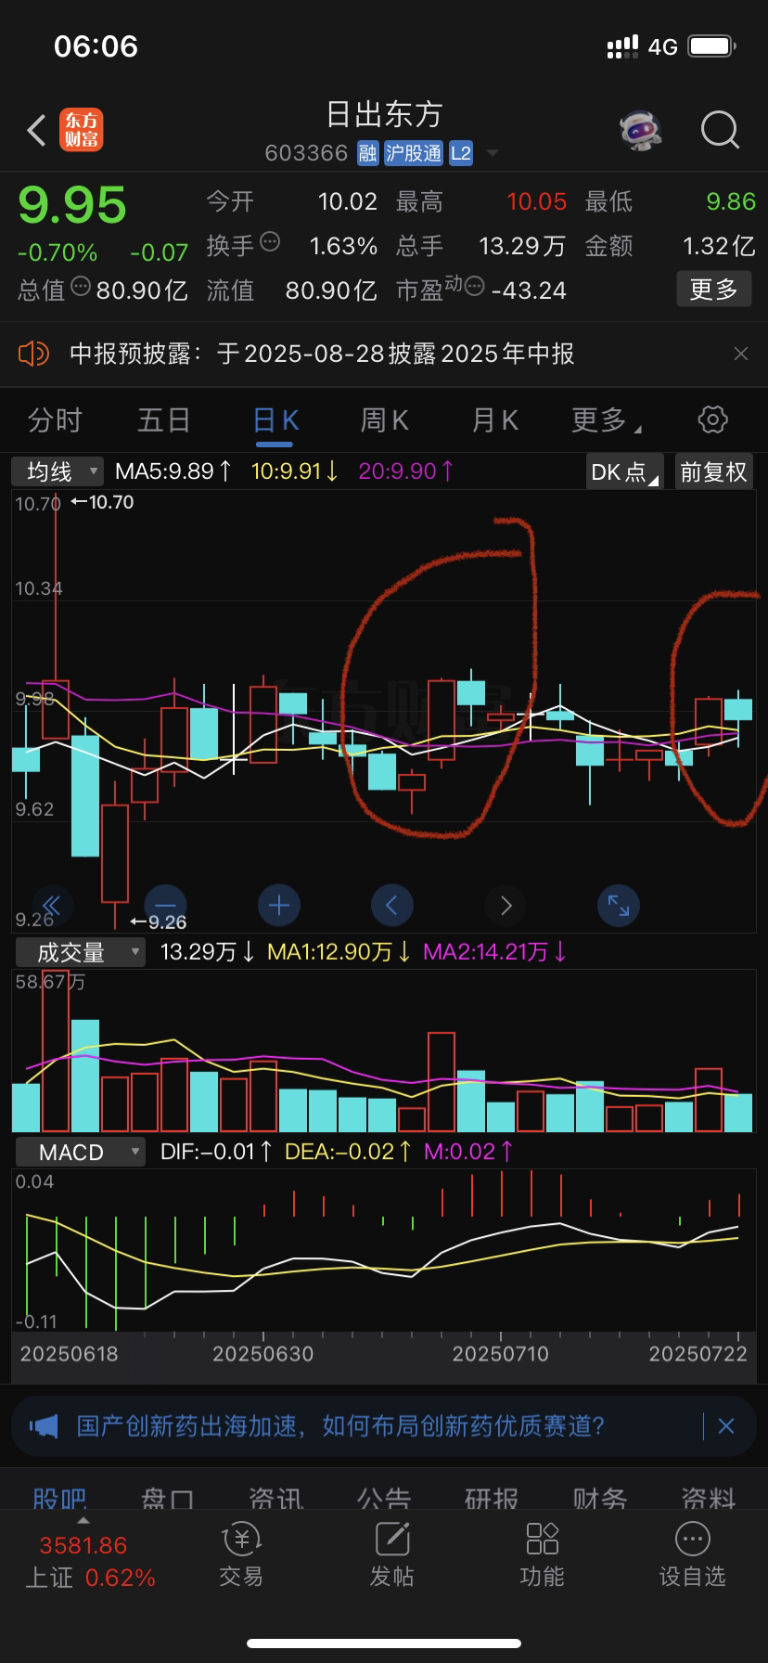Open the 财务 bottom tab
This screenshot has height=1663, width=768.
[x=600, y=1498]
